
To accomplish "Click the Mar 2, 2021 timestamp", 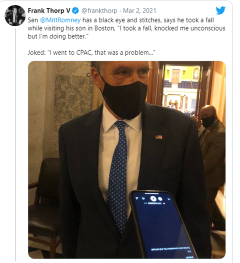I will pyautogui.click(x=139, y=11).
